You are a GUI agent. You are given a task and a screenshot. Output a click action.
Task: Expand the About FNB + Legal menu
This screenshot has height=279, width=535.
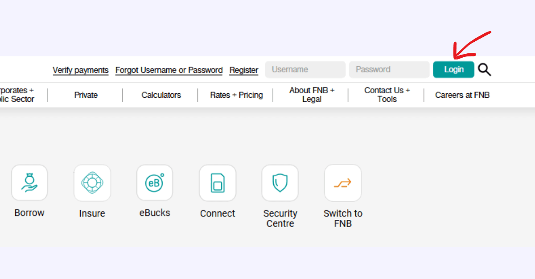pos(312,95)
